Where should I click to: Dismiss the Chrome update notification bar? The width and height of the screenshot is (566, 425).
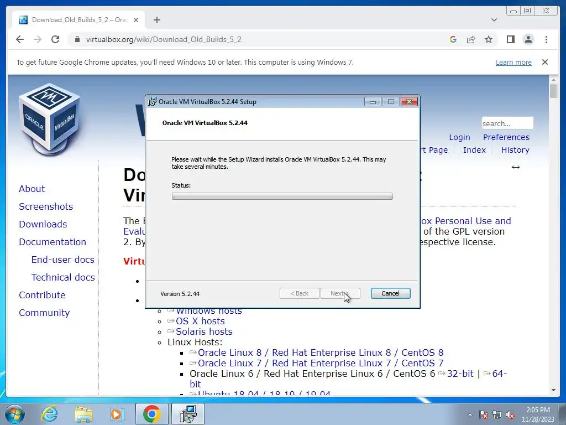pyautogui.click(x=545, y=62)
